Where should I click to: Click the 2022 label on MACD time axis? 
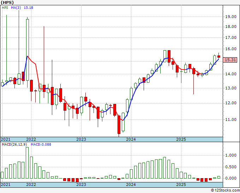(x=31, y=185)
